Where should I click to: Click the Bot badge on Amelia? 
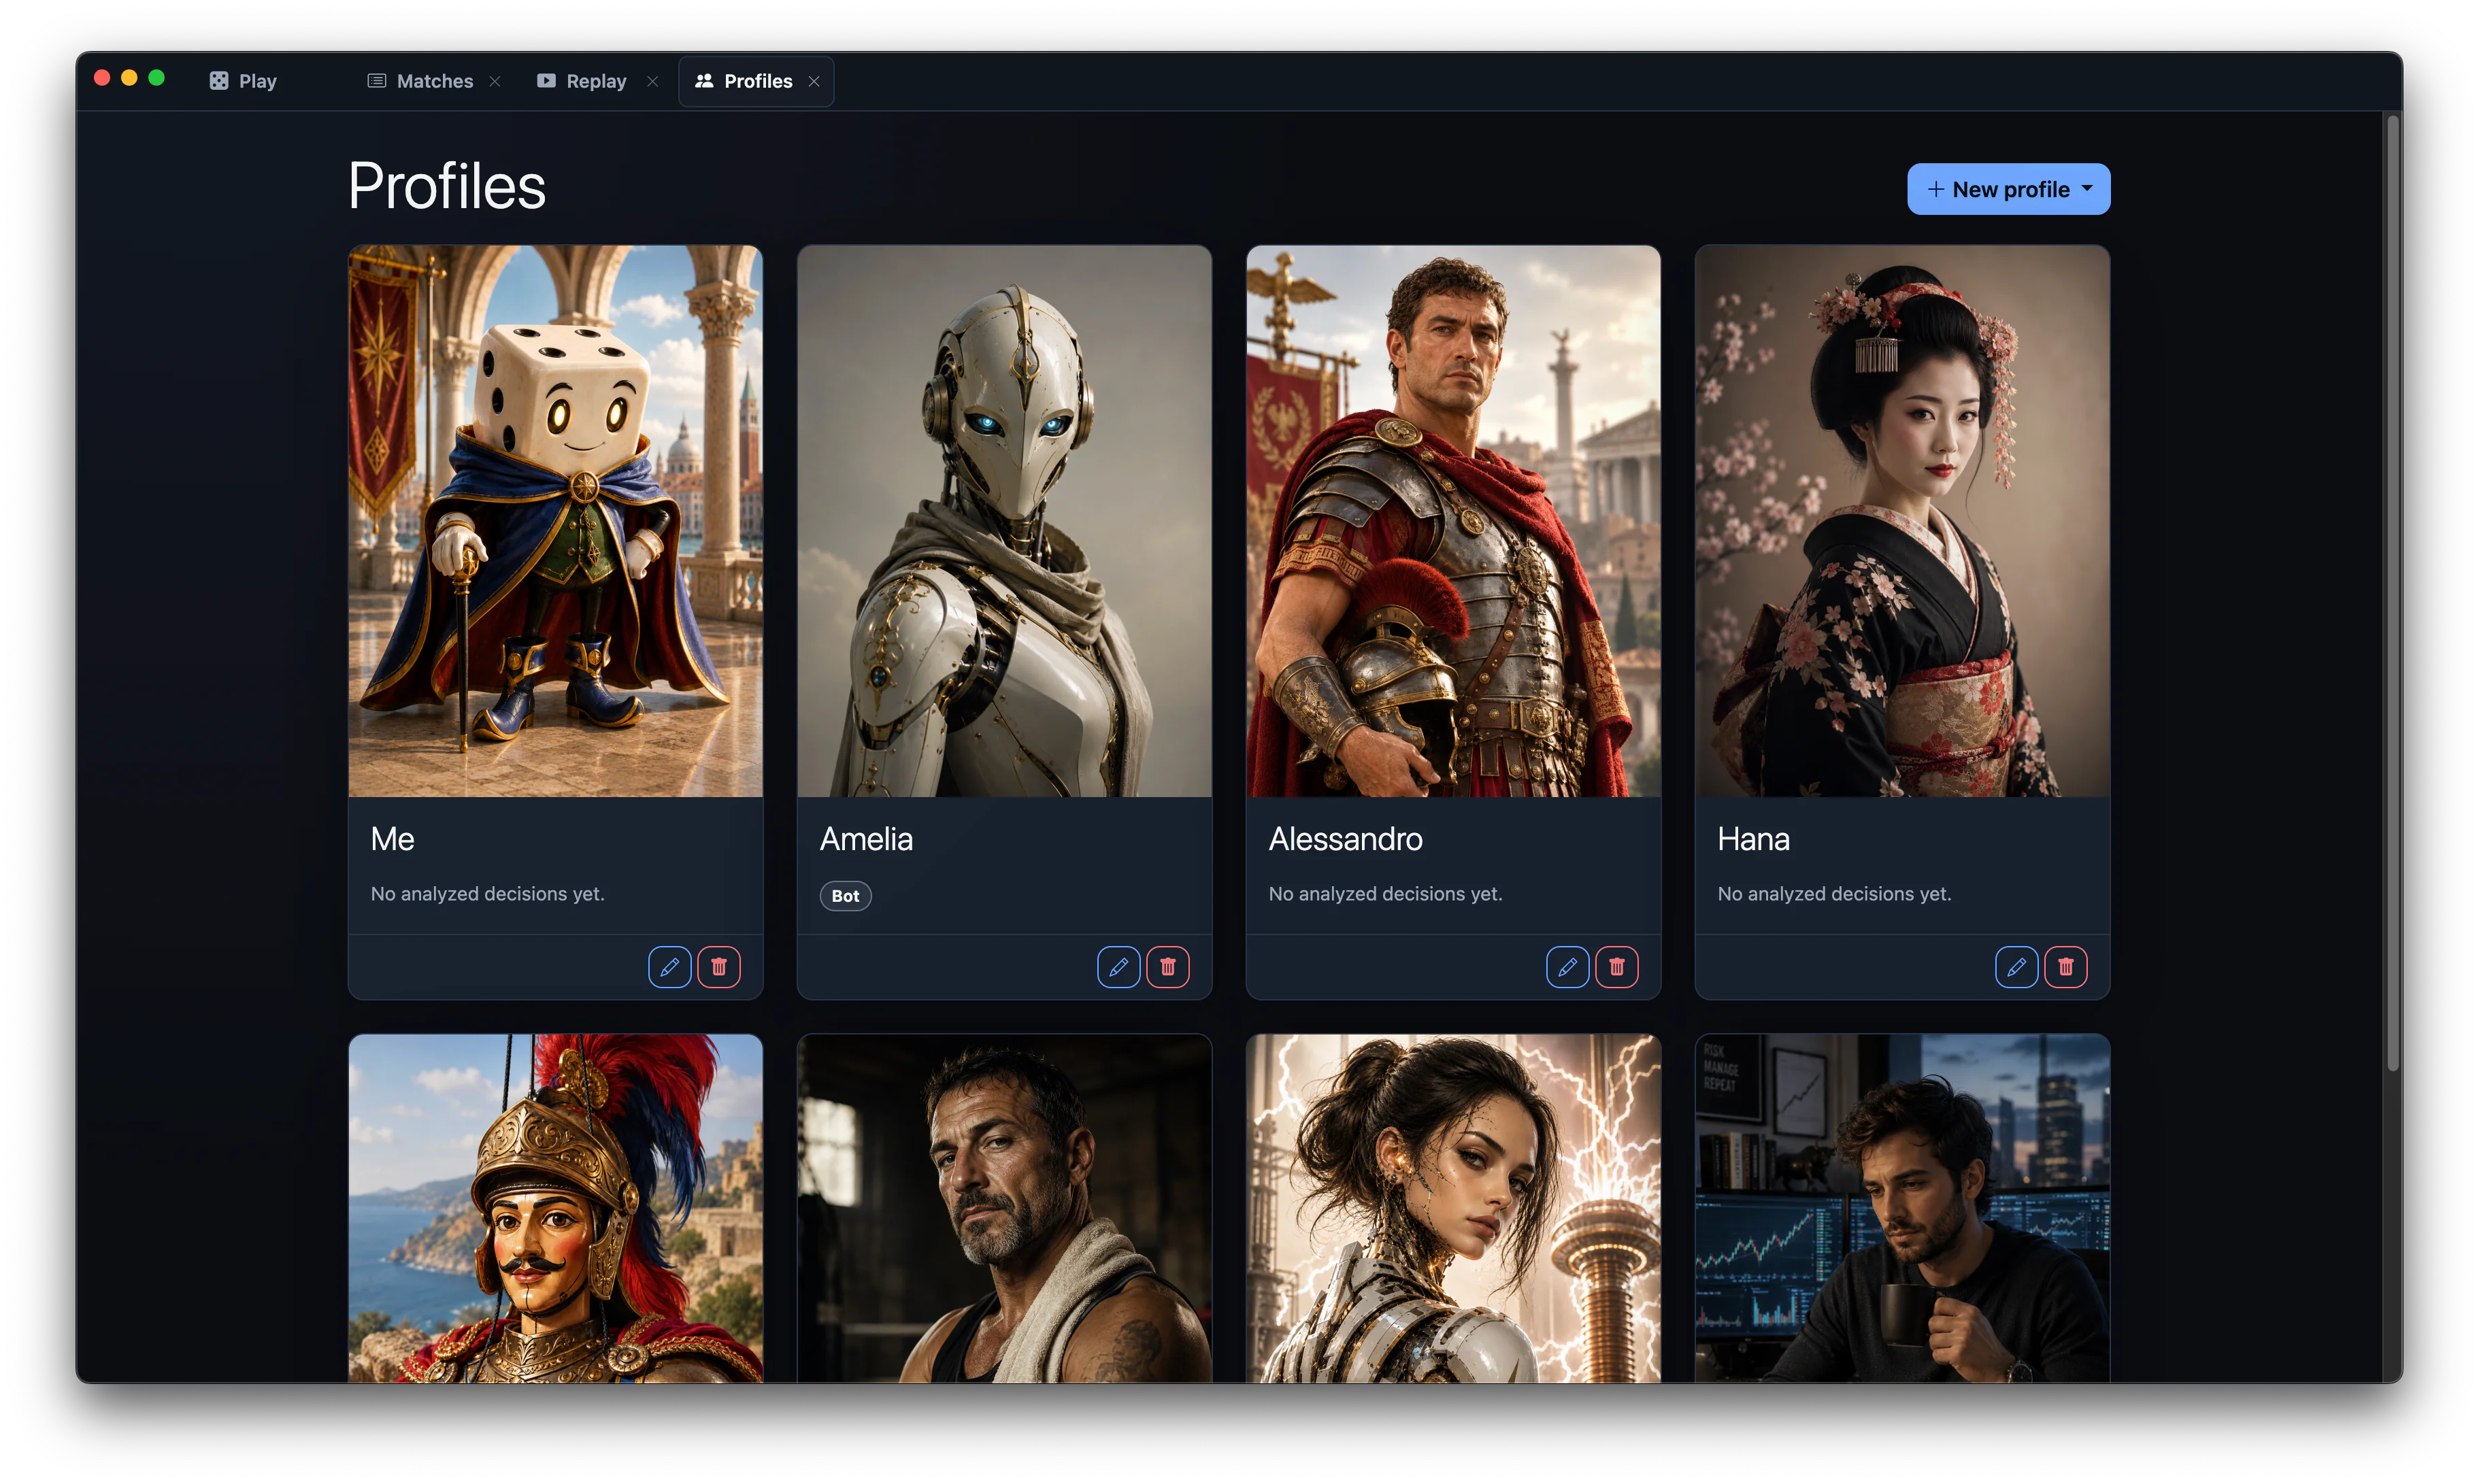pyautogui.click(x=845, y=896)
